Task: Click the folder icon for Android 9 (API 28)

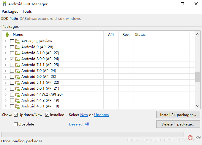Action: 18,47
